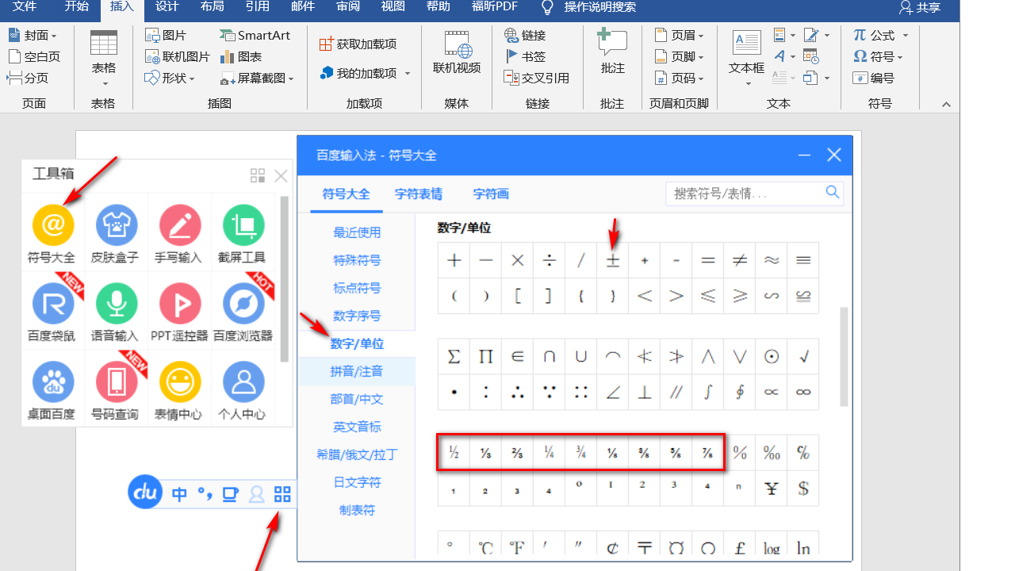Insert a 空白页 blank page
Image resolution: width=1015 pixels, height=571 pixels.
tap(34, 57)
